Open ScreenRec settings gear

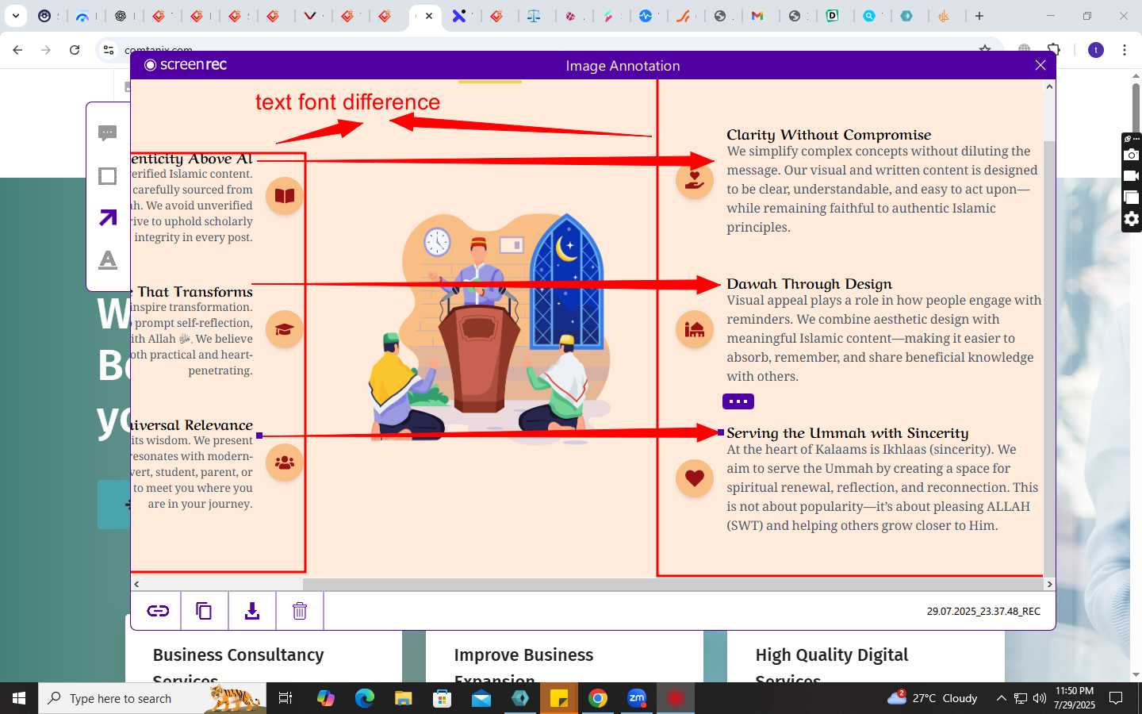point(1132,219)
